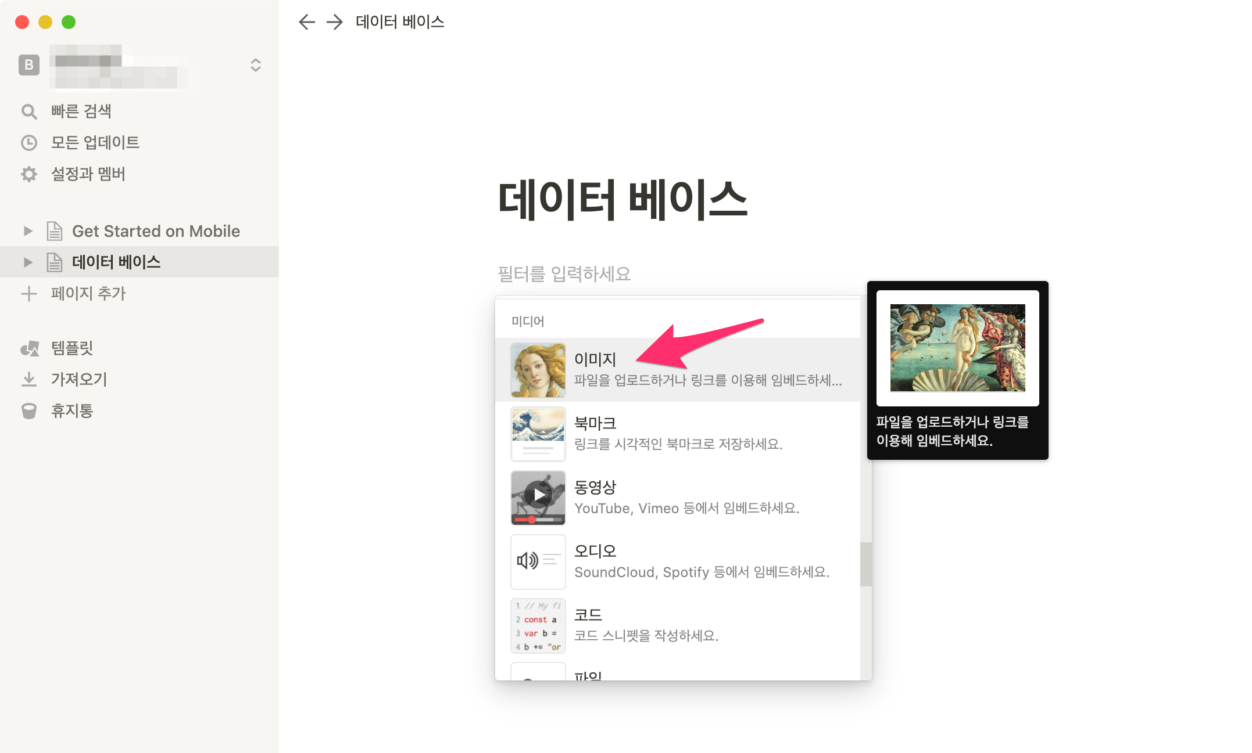Viewport: 1252px width, 753px height.
Task: Click the Templates shapes icon in sidebar
Action: (29, 348)
